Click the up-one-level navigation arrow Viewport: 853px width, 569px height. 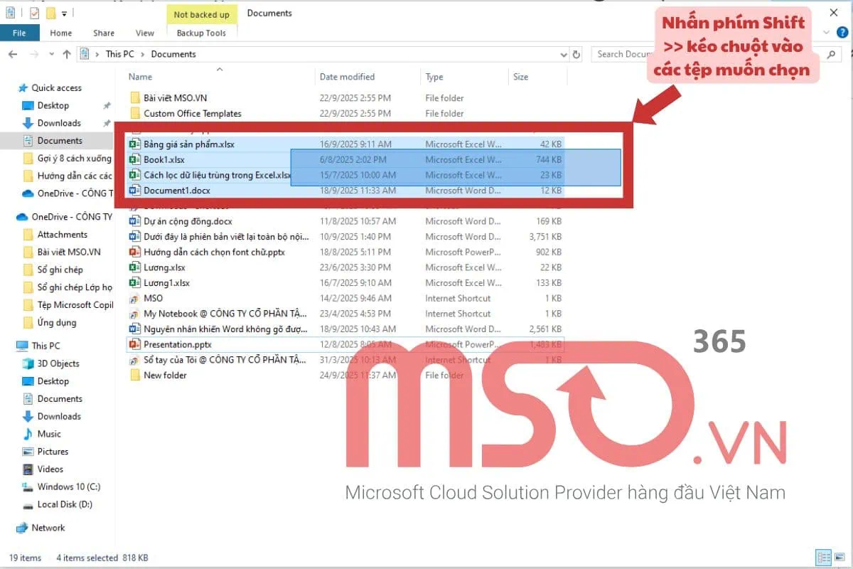[66, 53]
